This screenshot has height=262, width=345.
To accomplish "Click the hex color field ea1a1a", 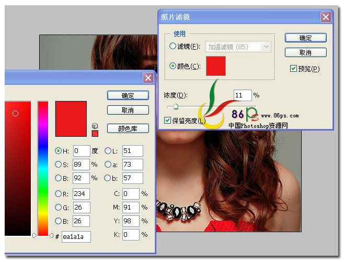I will (x=76, y=237).
